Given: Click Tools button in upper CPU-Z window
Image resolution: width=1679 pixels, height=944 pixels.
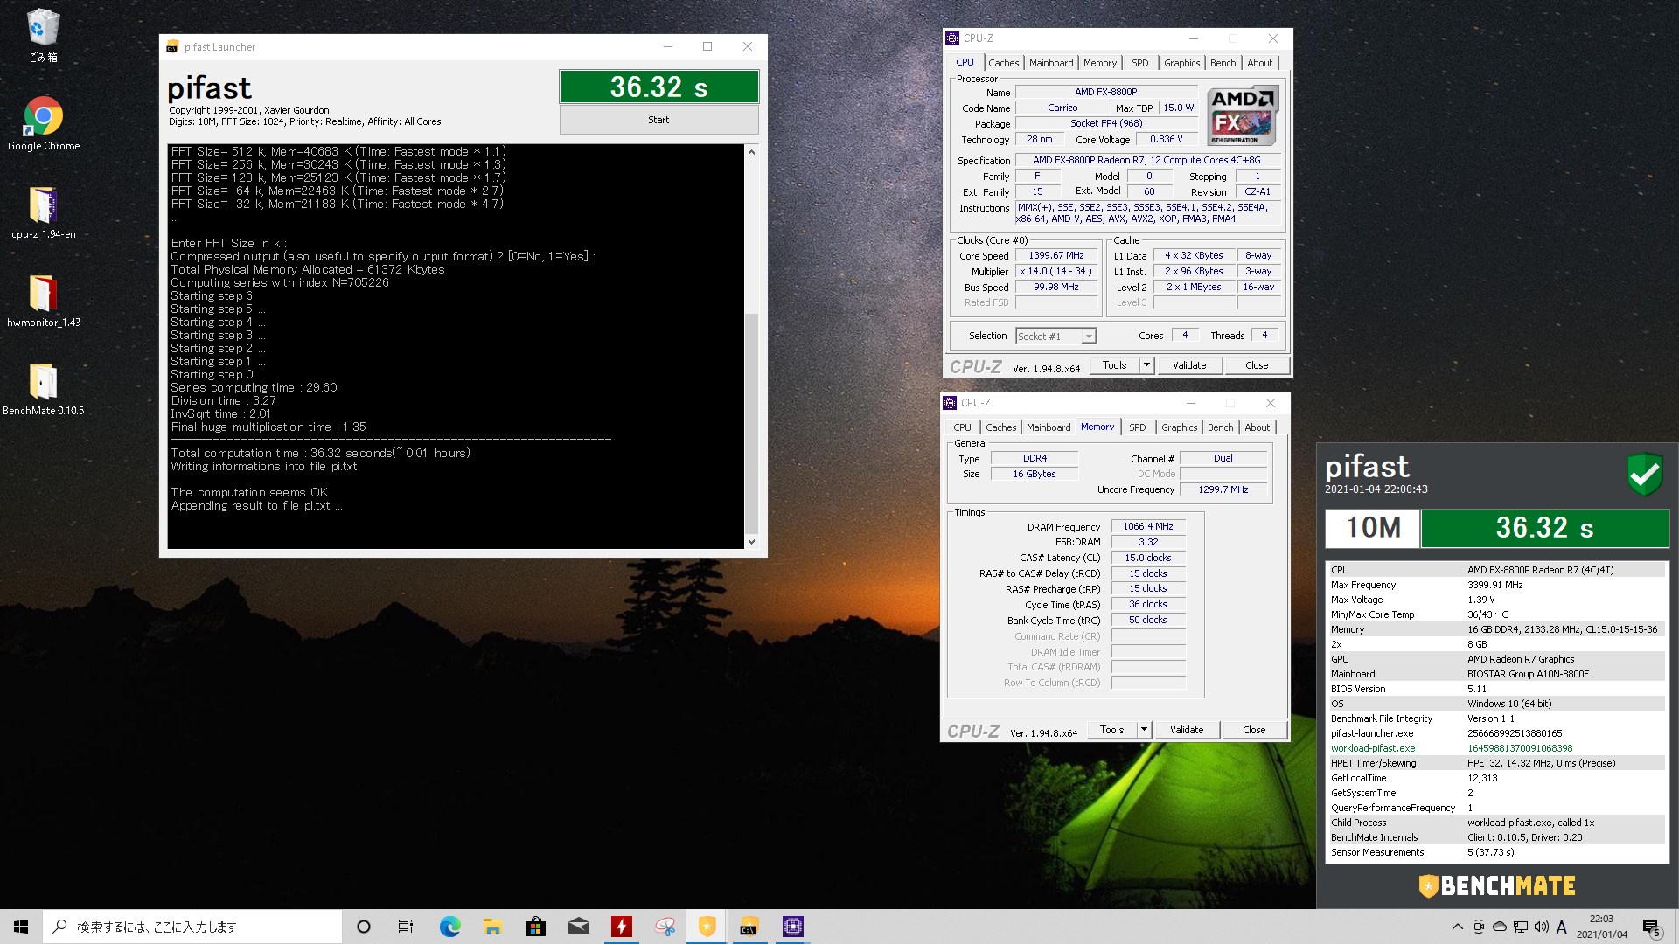Looking at the screenshot, I should tap(1114, 365).
